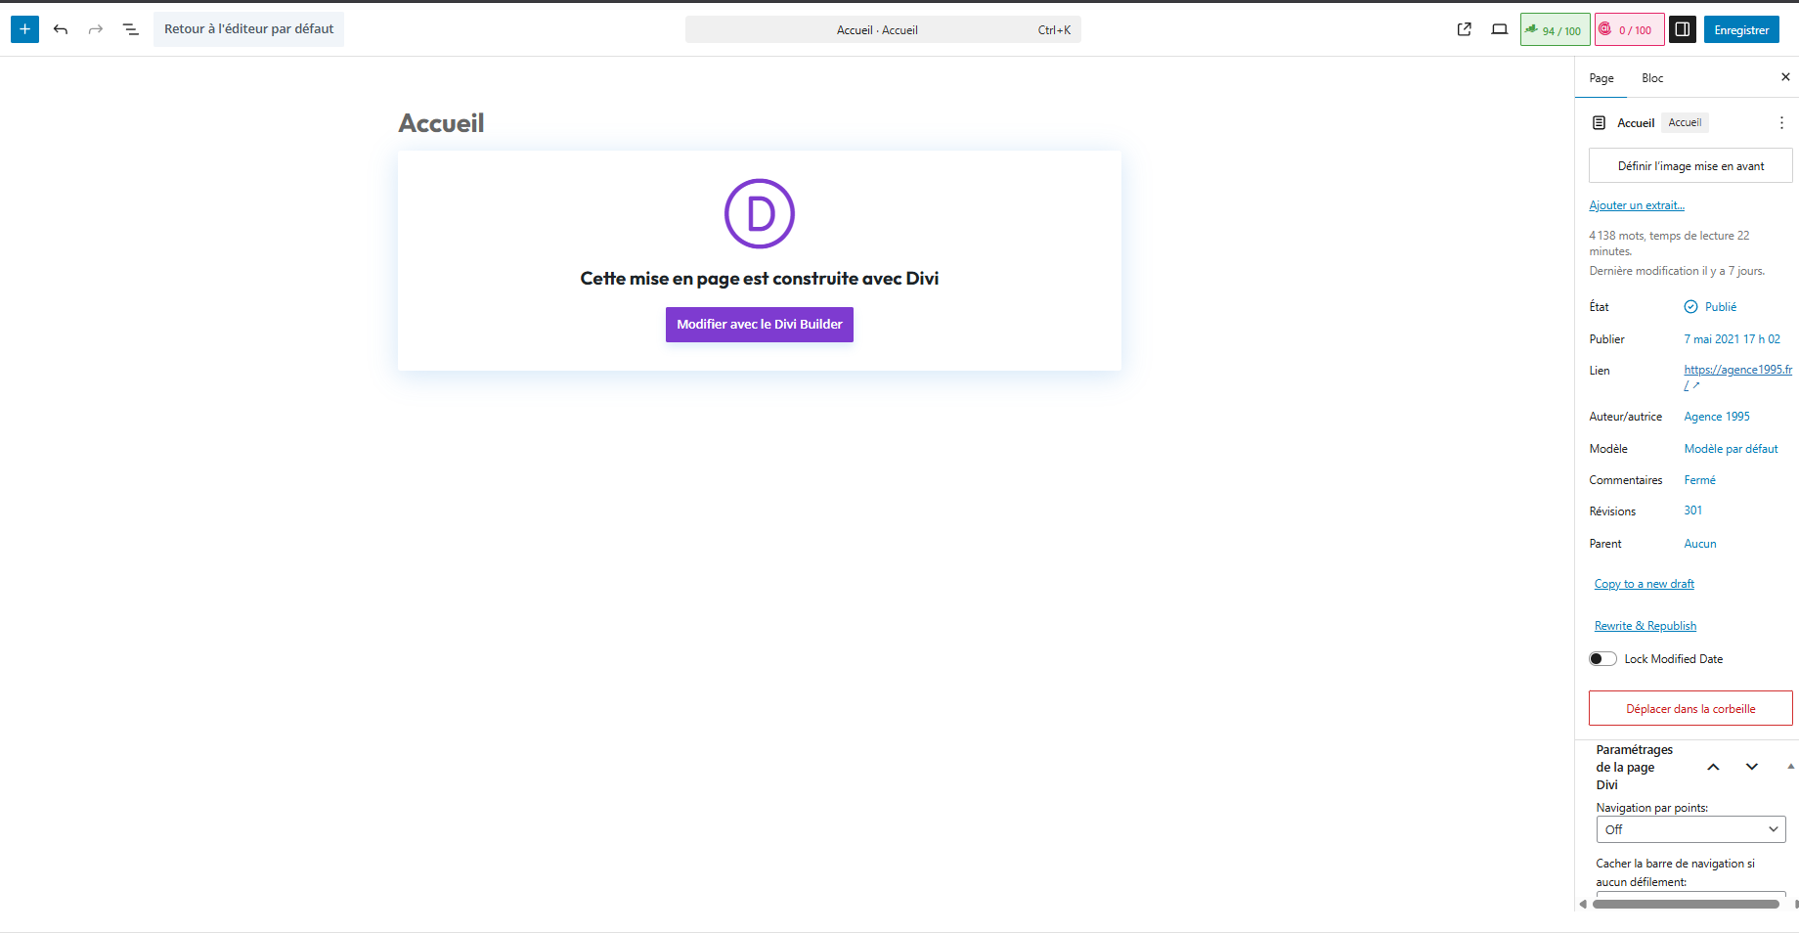This screenshot has width=1799, height=933.
Task: Change Modèle par défaut template
Action: pyautogui.click(x=1731, y=449)
